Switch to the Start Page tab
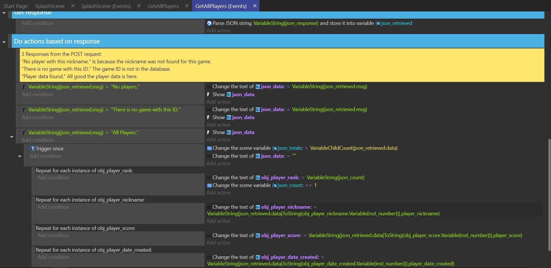Image resolution: width=551 pixels, height=268 pixels. pyautogui.click(x=15, y=6)
